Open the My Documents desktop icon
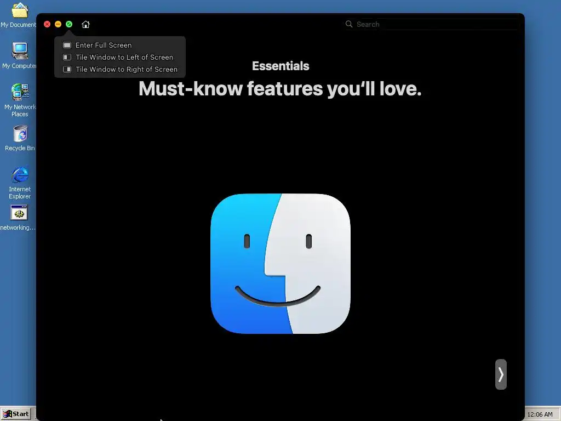Image resolution: width=561 pixels, height=421 pixels. tap(19, 15)
